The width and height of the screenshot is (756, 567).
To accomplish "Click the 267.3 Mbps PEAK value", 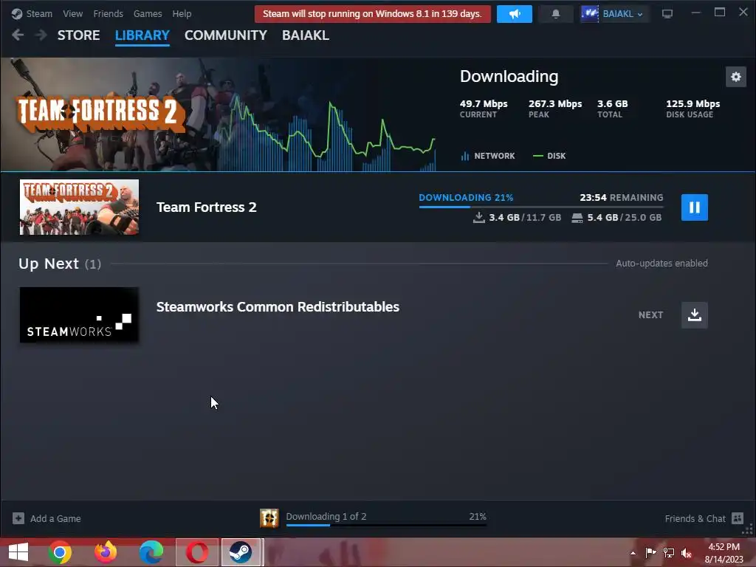I will coord(555,103).
